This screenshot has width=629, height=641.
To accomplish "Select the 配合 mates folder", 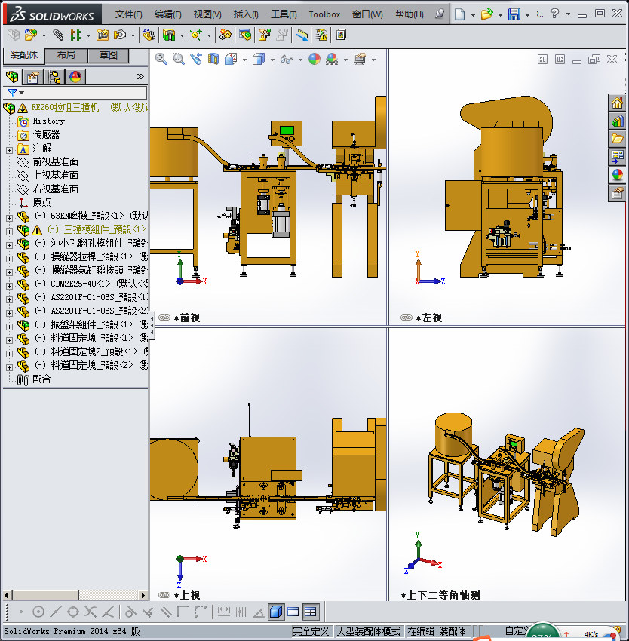I will 41,379.
